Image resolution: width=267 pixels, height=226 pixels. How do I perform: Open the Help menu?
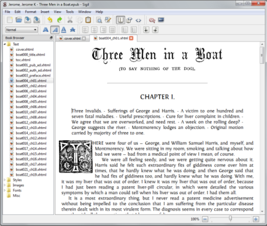(99, 12)
